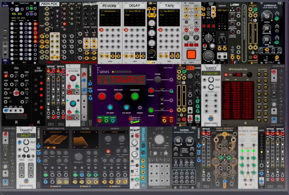Toggle the red CLOCK button in Chorus

click(108, 151)
